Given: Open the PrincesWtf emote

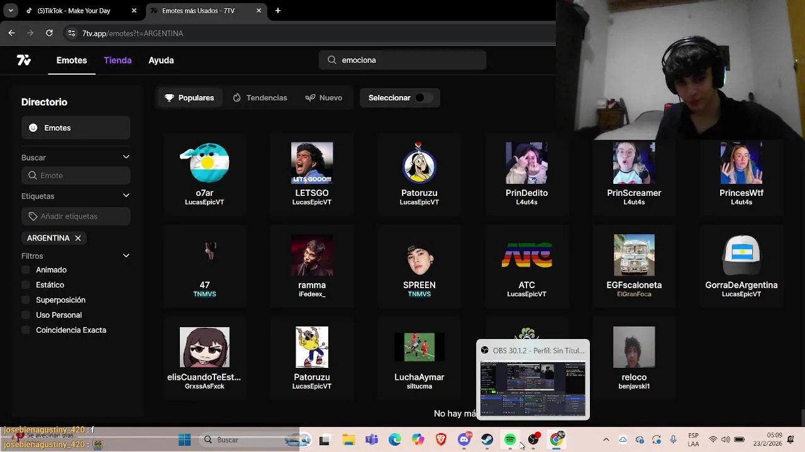Looking at the screenshot, I should click(x=741, y=174).
